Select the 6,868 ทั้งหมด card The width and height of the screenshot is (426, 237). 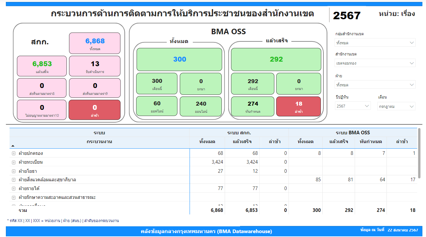(95, 43)
